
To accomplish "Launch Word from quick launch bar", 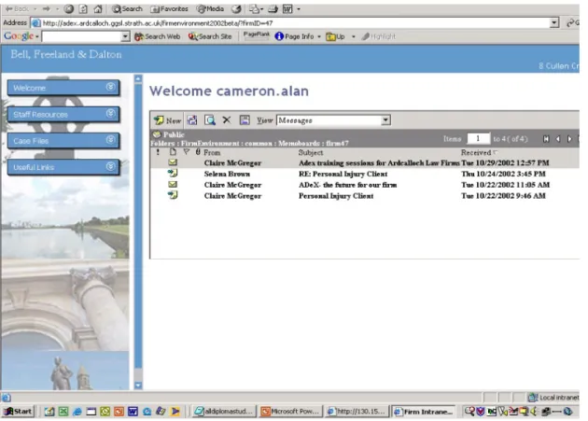I will 133,412.
